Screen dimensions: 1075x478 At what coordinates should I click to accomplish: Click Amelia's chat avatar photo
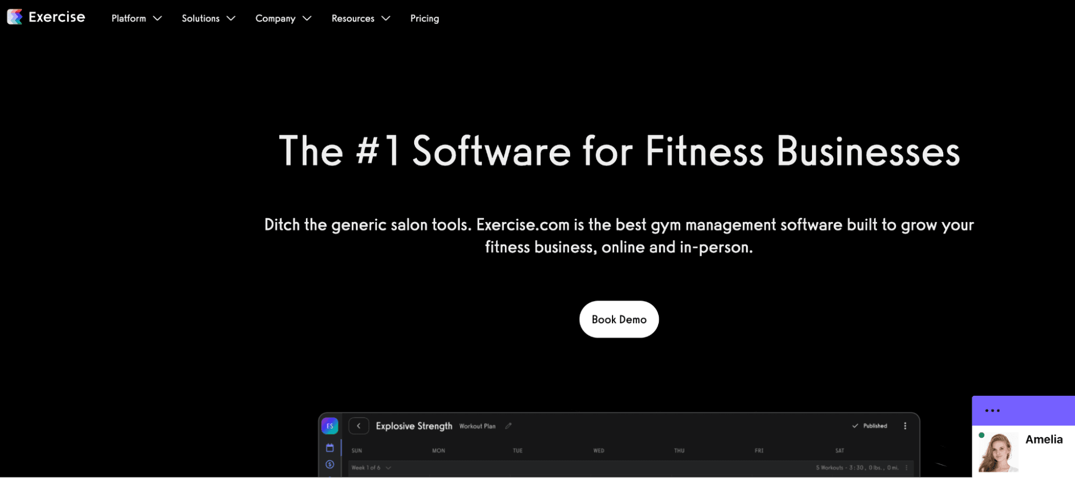tap(998, 452)
